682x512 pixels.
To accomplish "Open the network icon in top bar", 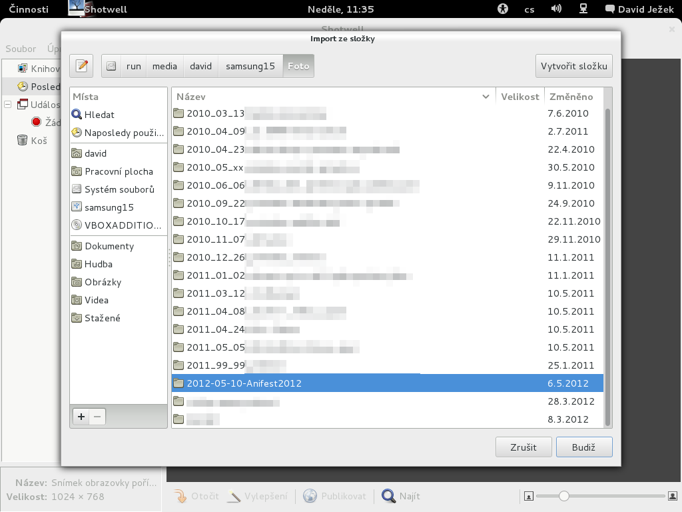I will 583,9.
